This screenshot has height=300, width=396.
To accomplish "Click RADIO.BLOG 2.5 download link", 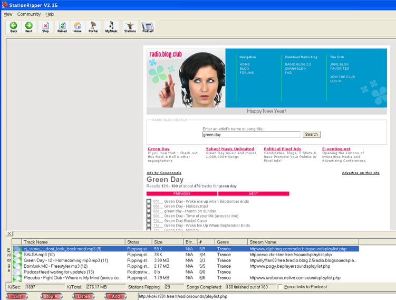I will (298, 64).
